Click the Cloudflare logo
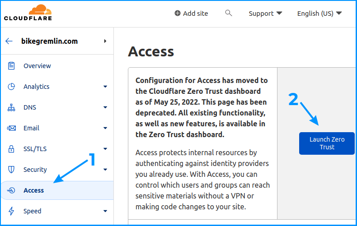 (x=28, y=13)
